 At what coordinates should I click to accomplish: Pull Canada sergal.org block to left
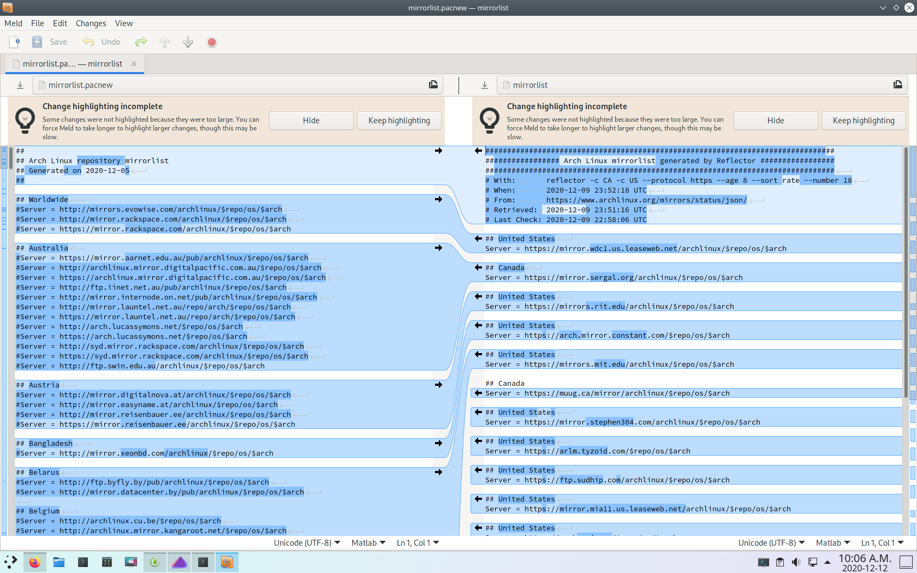[x=478, y=267]
